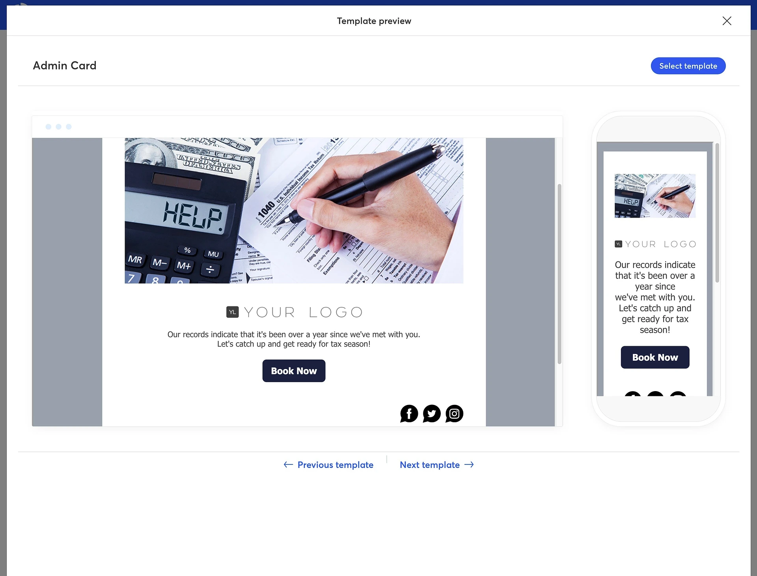Click the close X button on template preview
The image size is (757, 576).
click(x=727, y=20)
